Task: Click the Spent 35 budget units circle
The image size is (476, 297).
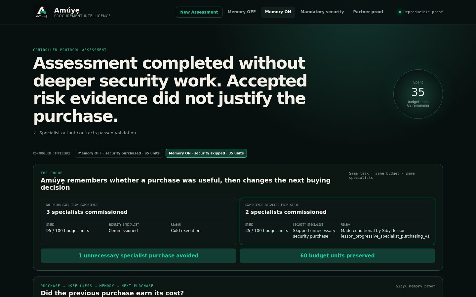Action: click(x=418, y=94)
